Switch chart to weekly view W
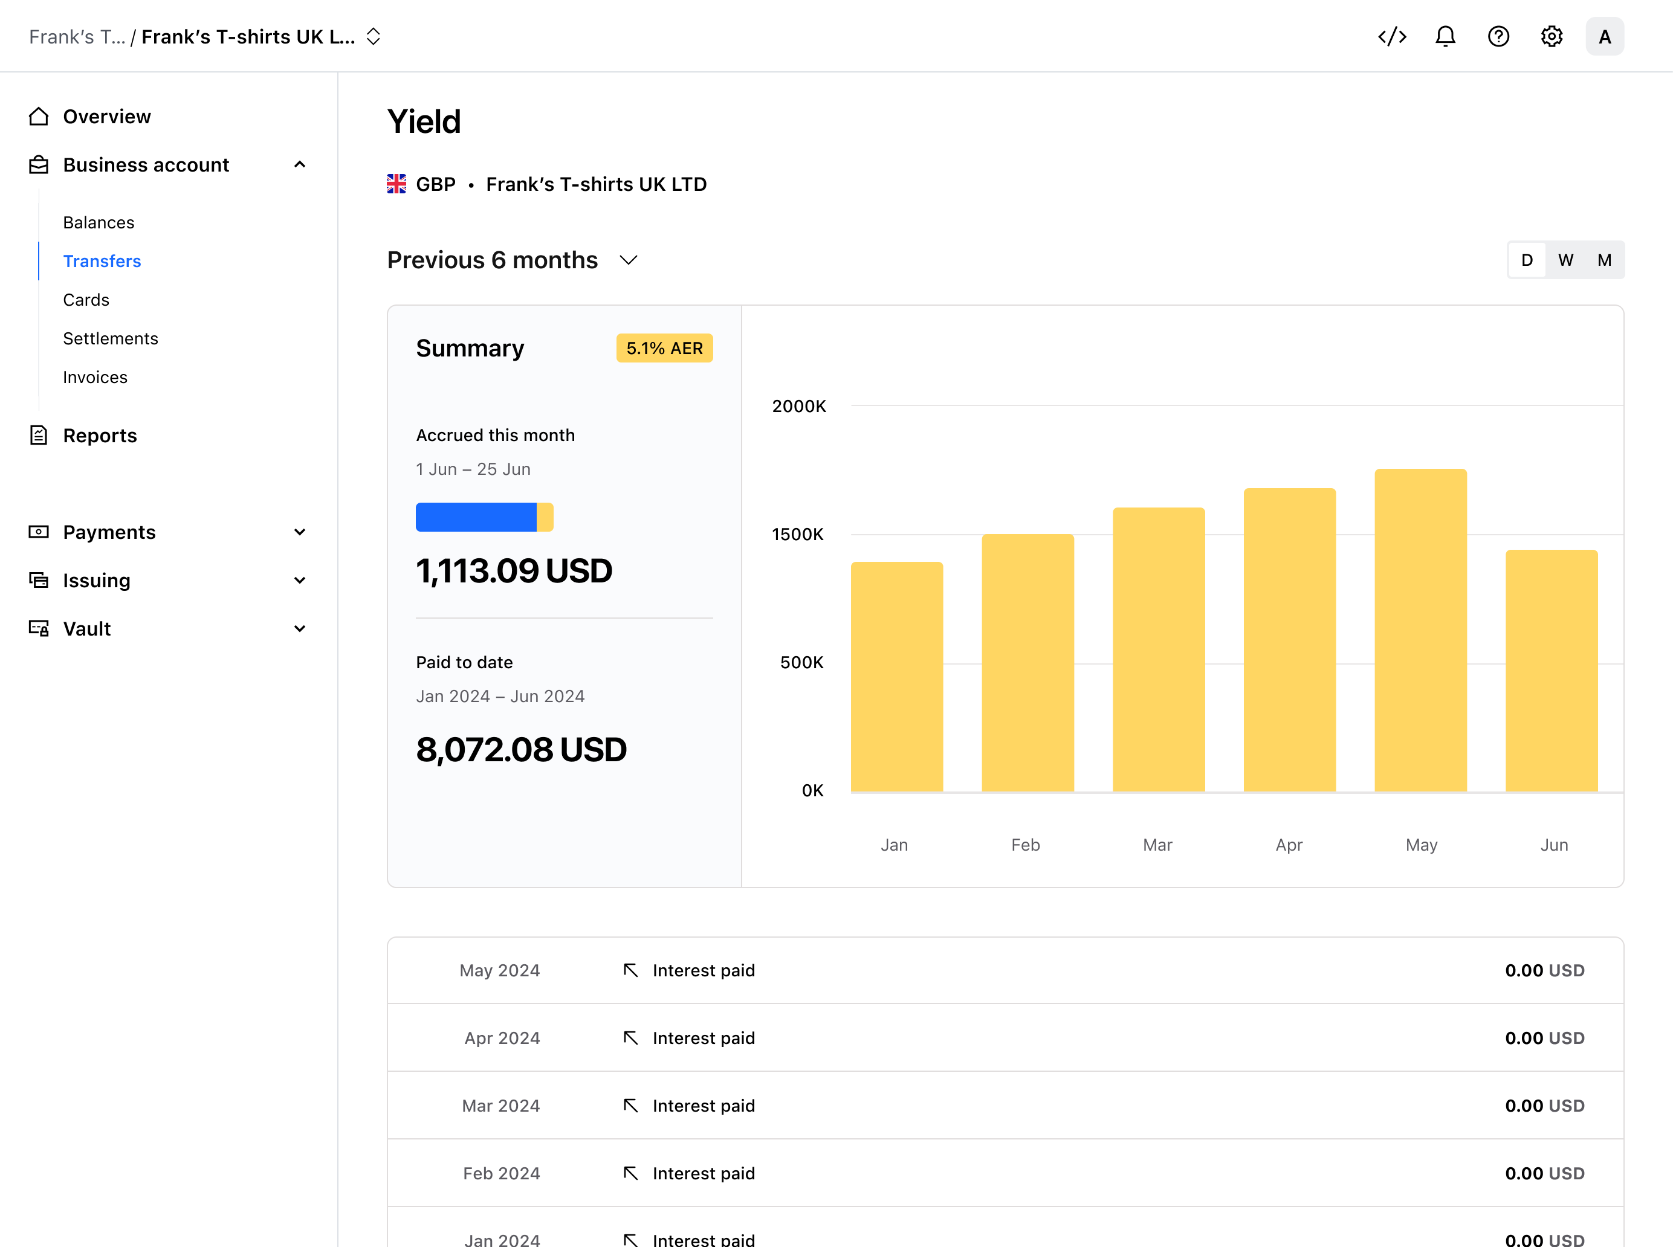Viewport: 1673px width, 1247px height. (1566, 260)
